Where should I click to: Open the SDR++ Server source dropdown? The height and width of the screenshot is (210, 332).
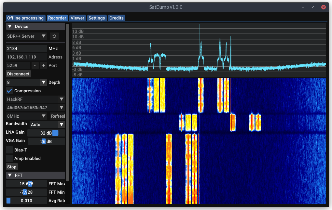pyautogui.click(x=26, y=36)
